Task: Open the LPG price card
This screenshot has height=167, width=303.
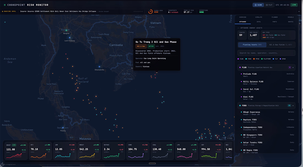Action: [186, 151]
